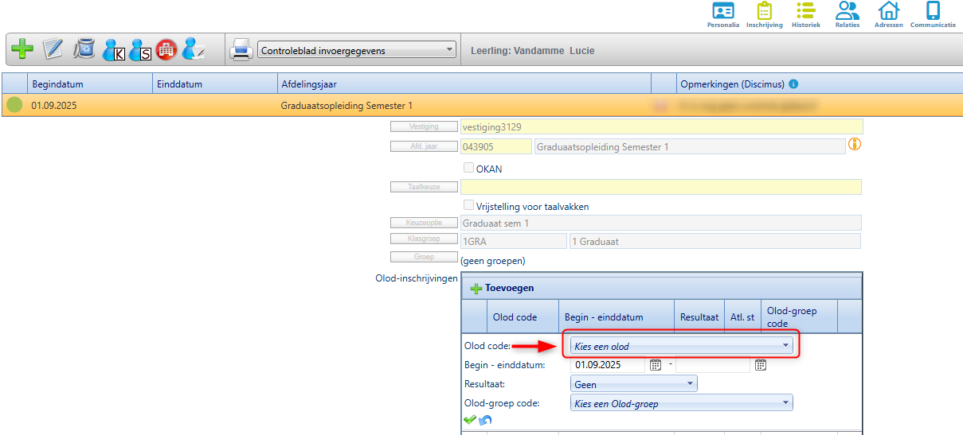The width and height of the screenshot is (963, 435).
Task: Click the green plus add icon
Action: 22,50
